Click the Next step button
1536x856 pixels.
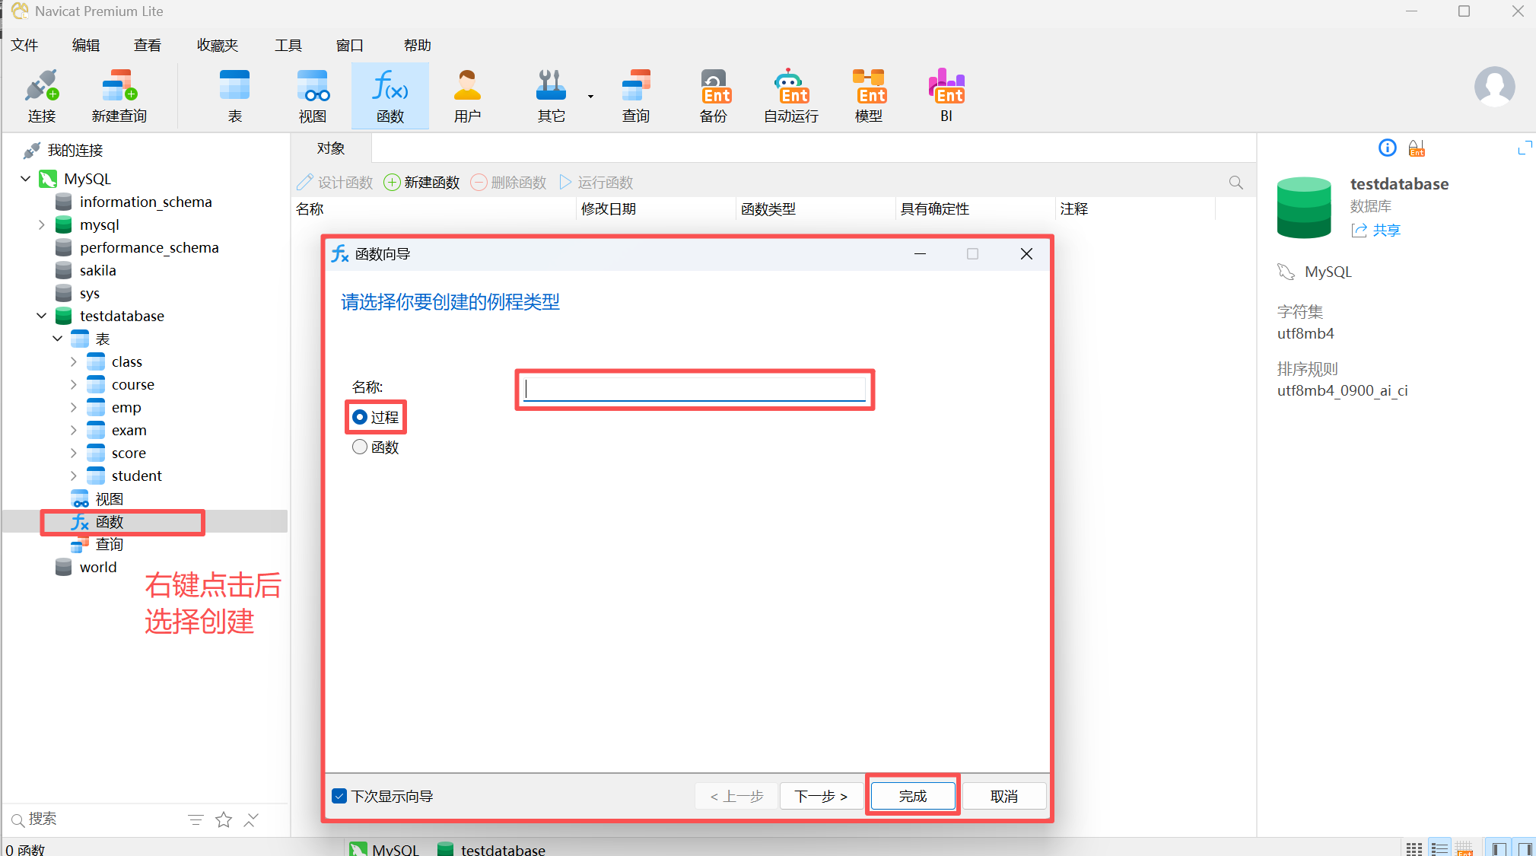point(821,796)
